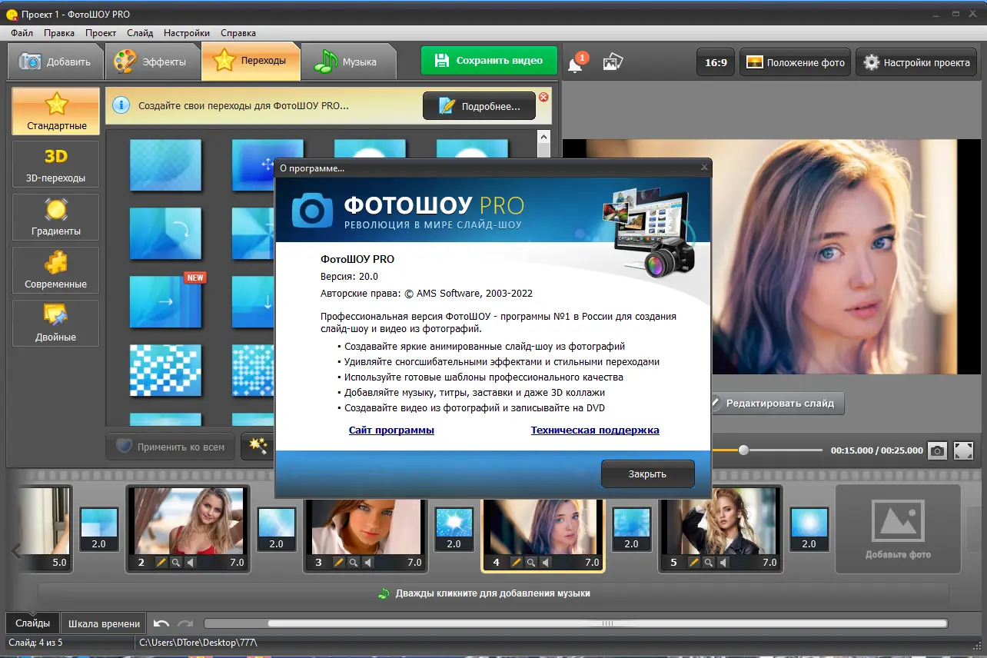Select the slide 5 thumbnail
The height and width of the screenshot is (658, 987).
click(719, 530)
